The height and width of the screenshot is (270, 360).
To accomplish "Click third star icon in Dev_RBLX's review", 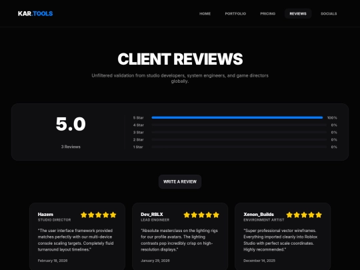I will [201, 215].
